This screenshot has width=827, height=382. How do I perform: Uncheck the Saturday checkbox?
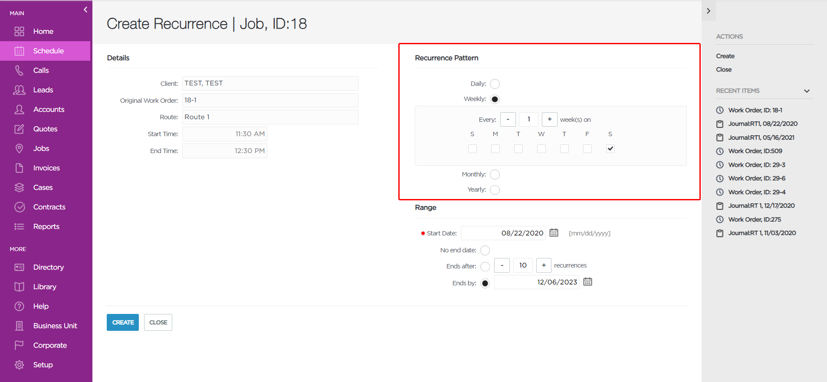pos(610,149)
